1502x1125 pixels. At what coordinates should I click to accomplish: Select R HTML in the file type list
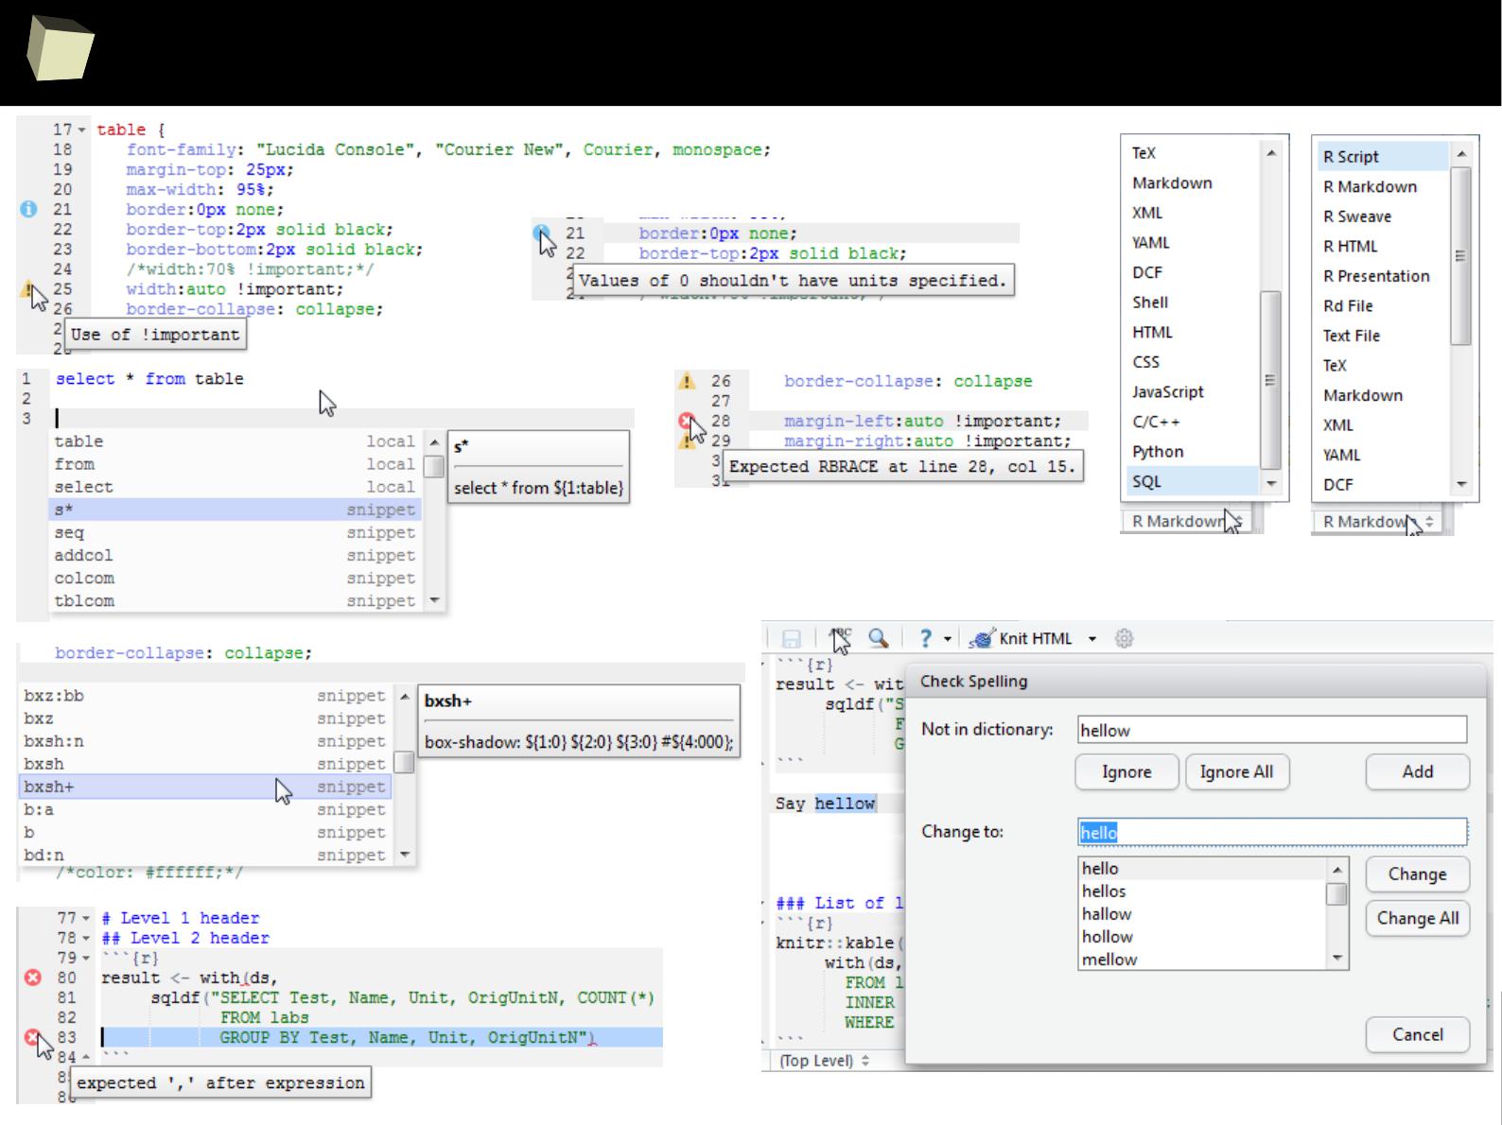point(1381,246)
